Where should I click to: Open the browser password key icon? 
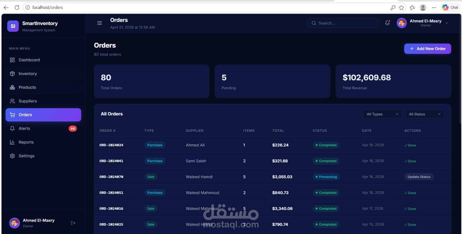[x=393, y=8]
